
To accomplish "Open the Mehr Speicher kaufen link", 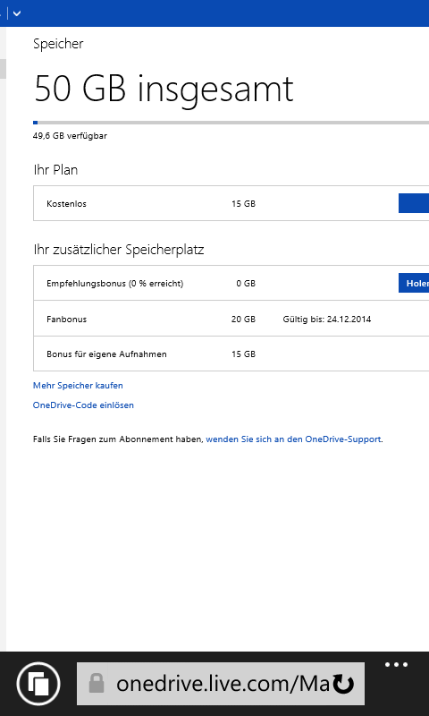I will (x=78, y=386).
